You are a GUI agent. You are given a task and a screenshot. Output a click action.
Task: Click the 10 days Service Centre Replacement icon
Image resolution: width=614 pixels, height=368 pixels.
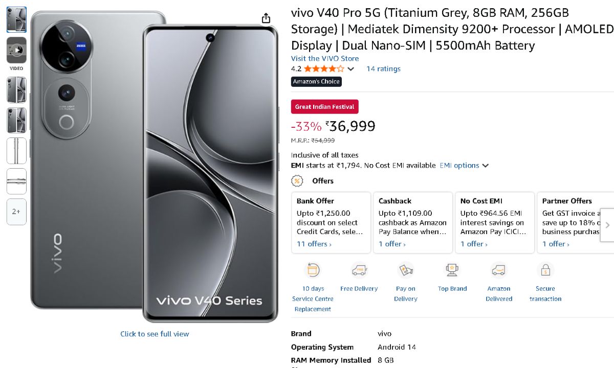pos(313,270)
